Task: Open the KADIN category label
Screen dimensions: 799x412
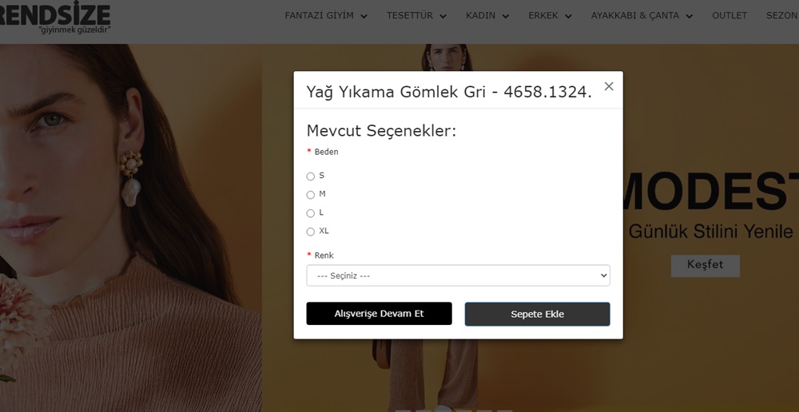Action: click(480, 16)
